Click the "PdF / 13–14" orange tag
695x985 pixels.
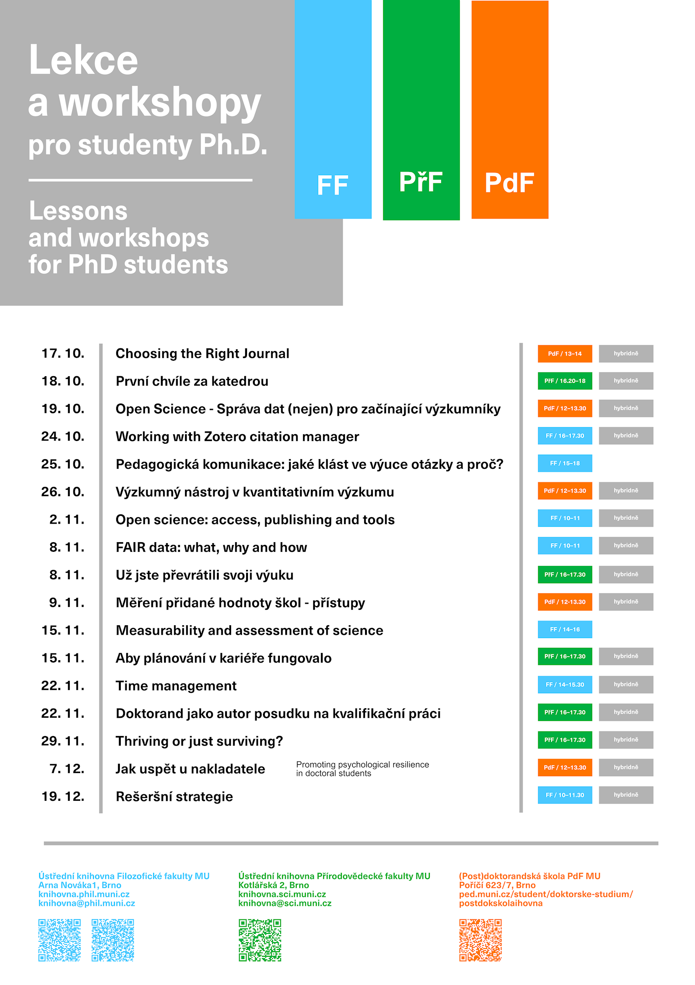click(565, 354)
